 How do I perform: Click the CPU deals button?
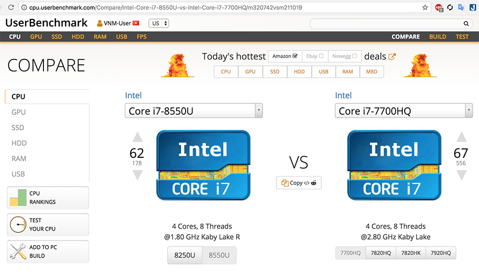(226, 72)
